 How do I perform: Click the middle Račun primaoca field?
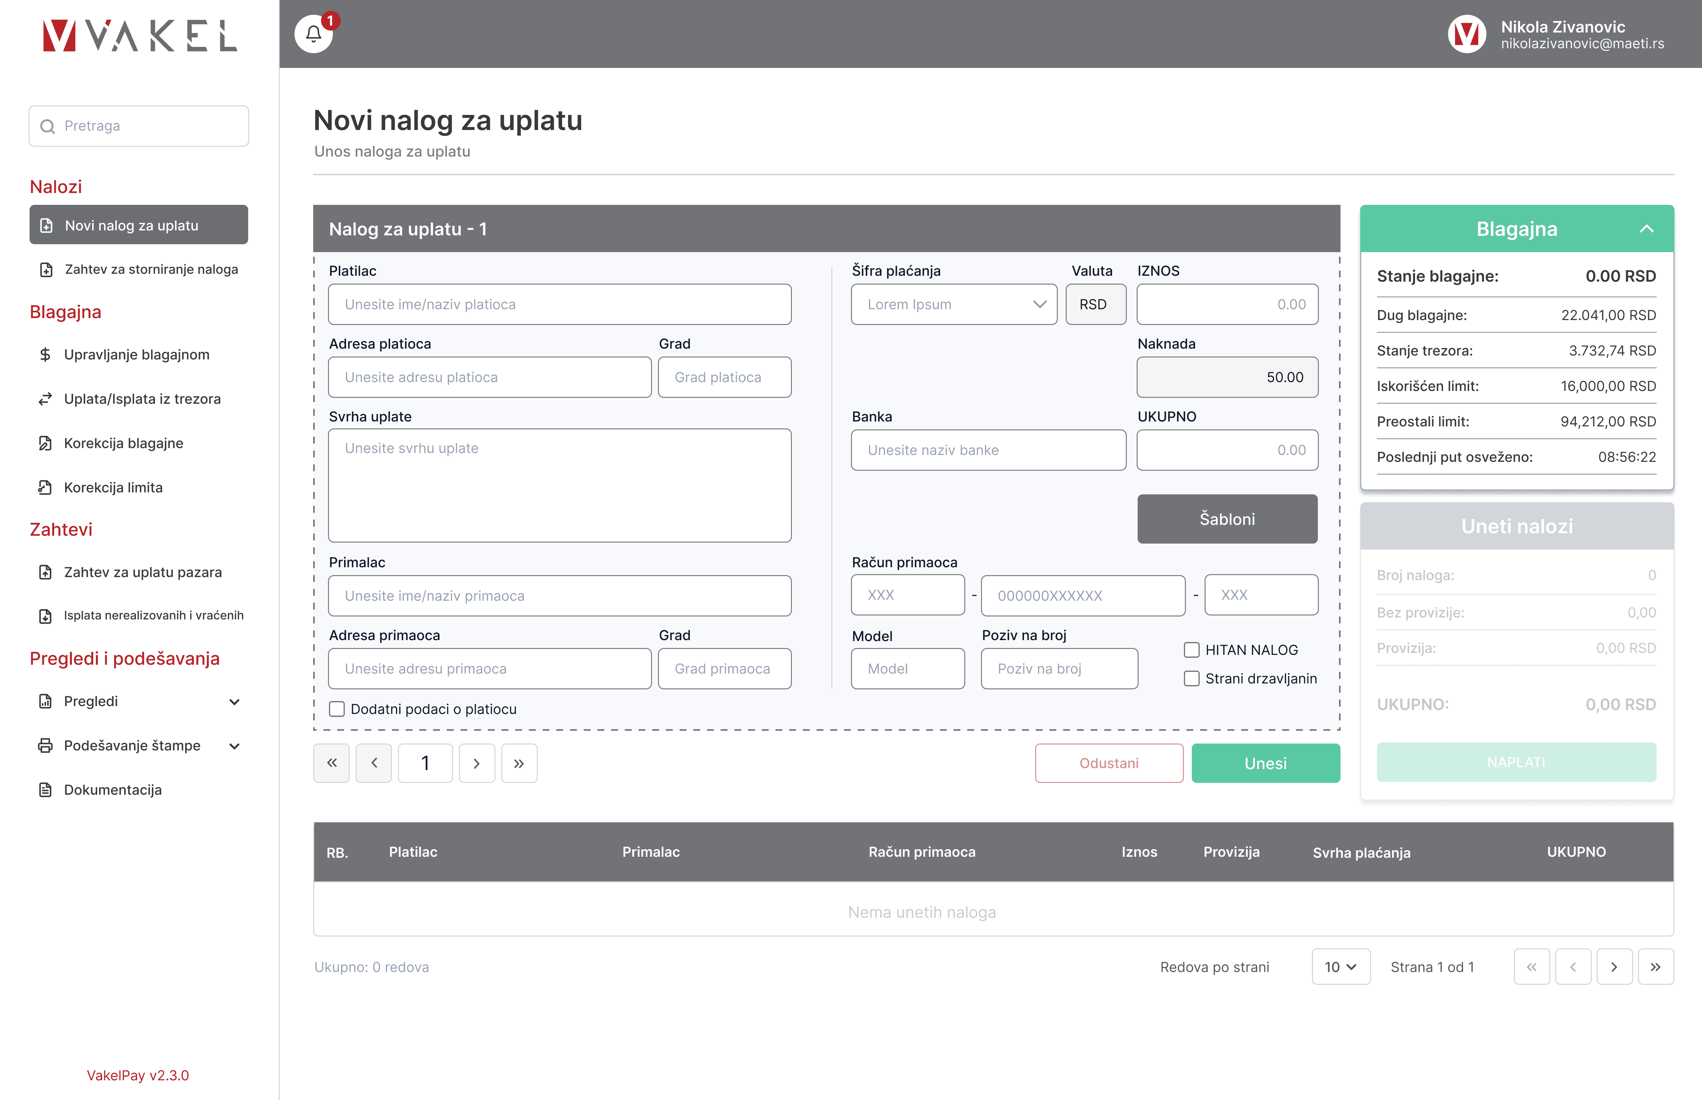click(1083, 596)
